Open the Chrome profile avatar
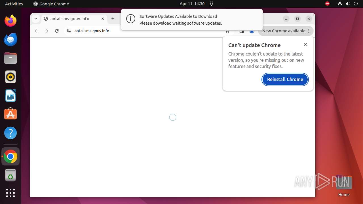363x204 pixels. tap(252, 31)
